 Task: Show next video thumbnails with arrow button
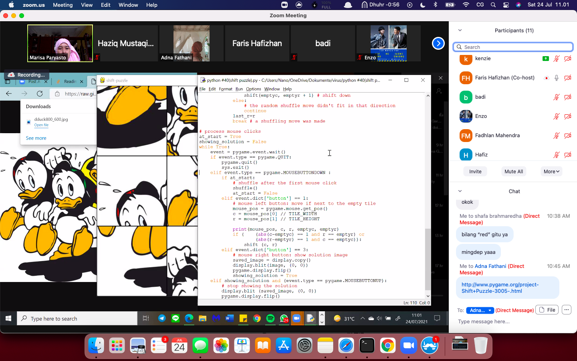[438, 43]
